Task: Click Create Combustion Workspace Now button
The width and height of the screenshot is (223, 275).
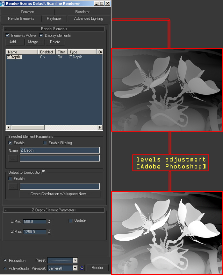Action: [60, 194]
